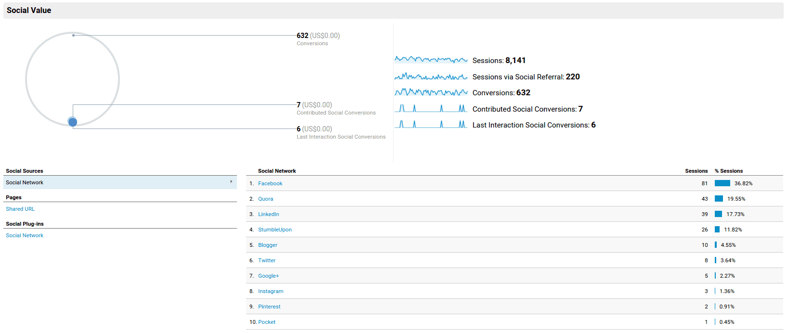Click the Contributed Social Conversions sparkline
This screenshot has height=333, width=788.
[x=431, y=108]
